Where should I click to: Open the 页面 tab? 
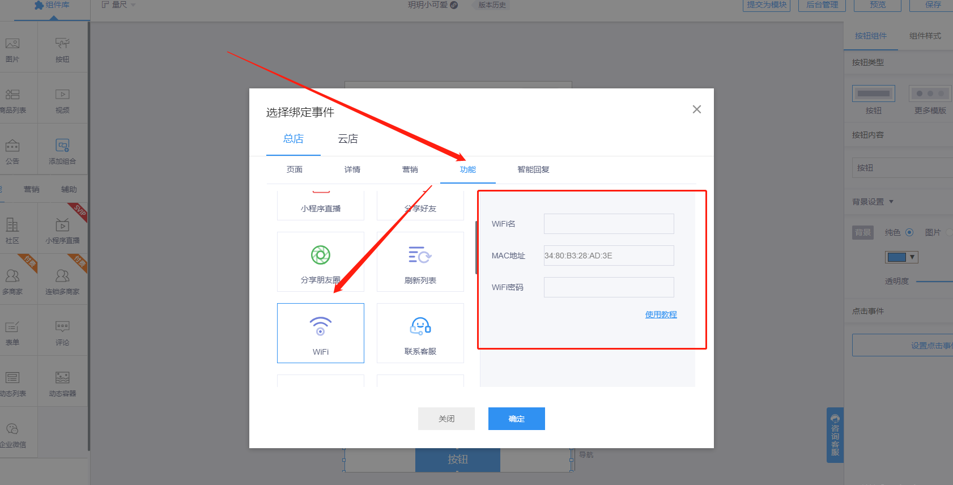point(295,169)
